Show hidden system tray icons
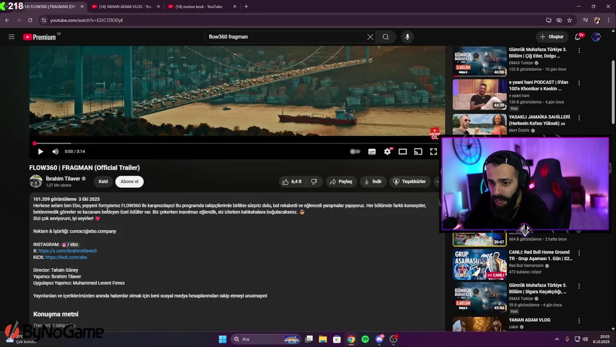Image resolution: width=616 pixels, height=347 pixels. click(x=557, y=339)
